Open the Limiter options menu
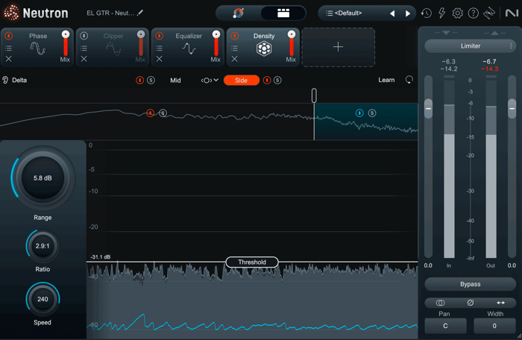Image resolution: width=522 pixels, height=340 pixels. coord(511,46)
